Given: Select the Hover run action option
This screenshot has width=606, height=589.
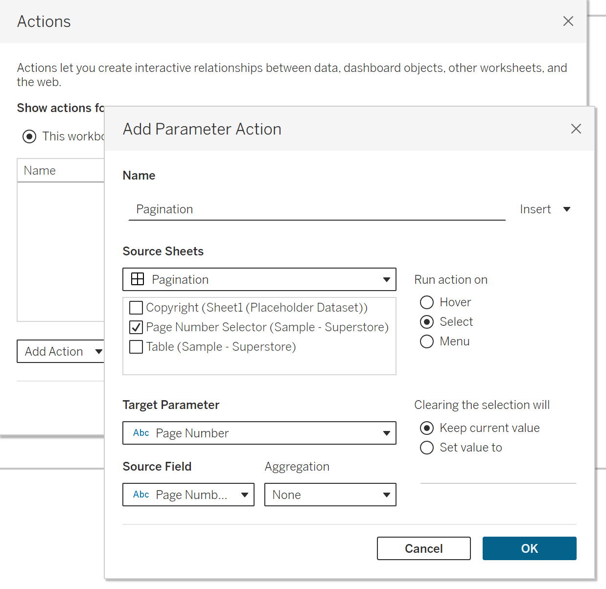Looking at the screenshot, I should pyautogui.click(x=427, y=302).
